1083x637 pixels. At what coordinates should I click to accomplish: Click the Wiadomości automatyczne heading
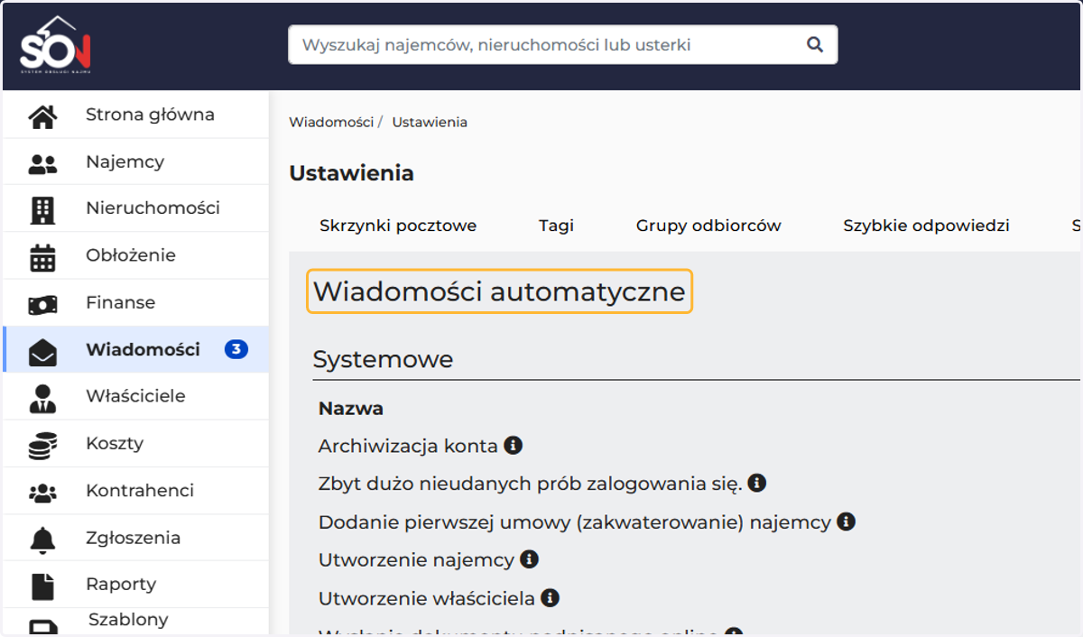tap(499, 291)
